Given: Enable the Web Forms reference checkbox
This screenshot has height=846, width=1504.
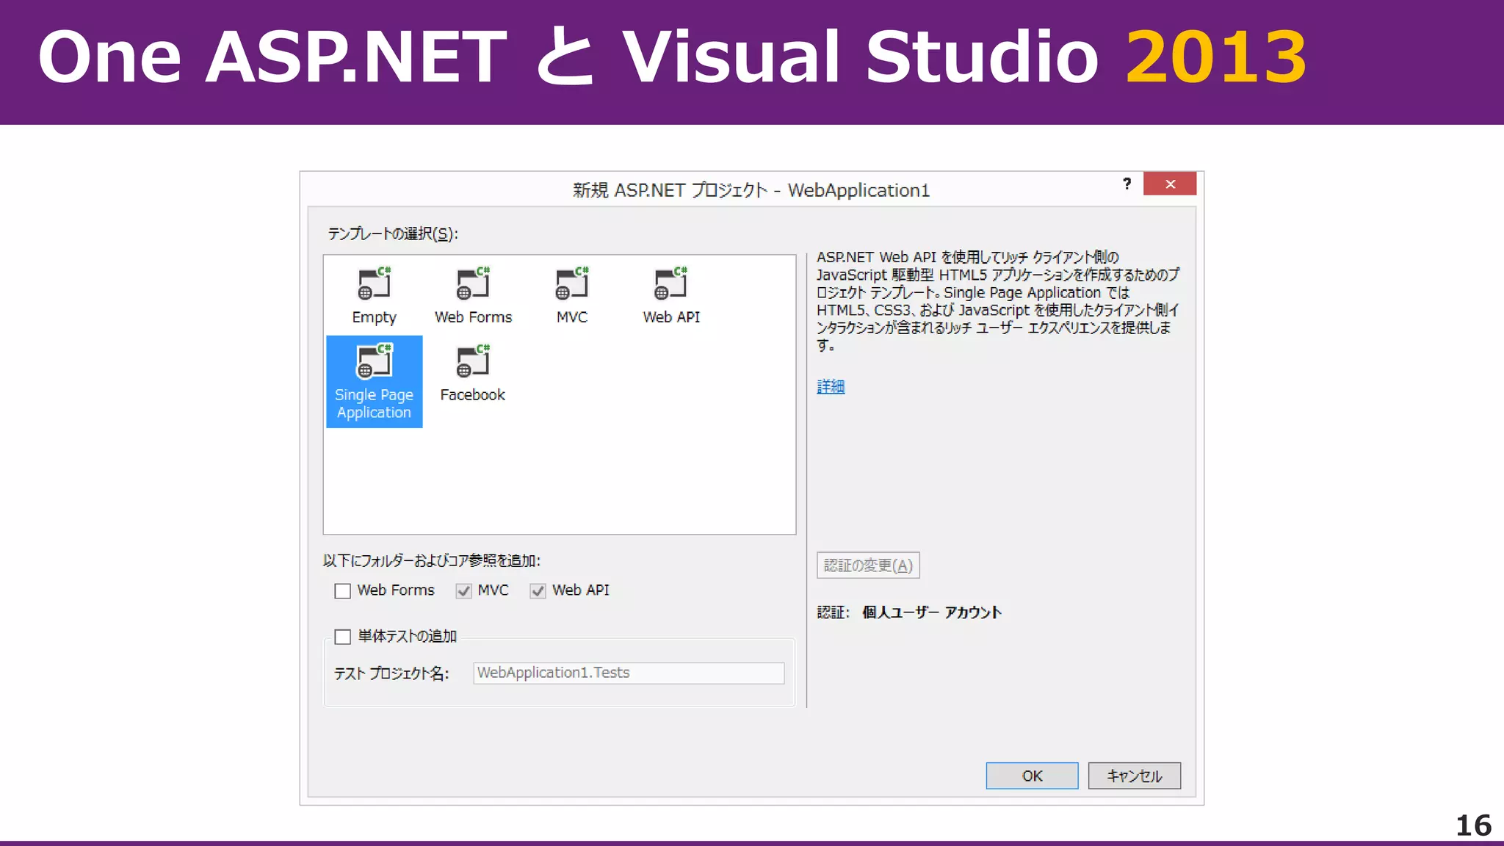Looking at the screenshot, I should point(342,591).
